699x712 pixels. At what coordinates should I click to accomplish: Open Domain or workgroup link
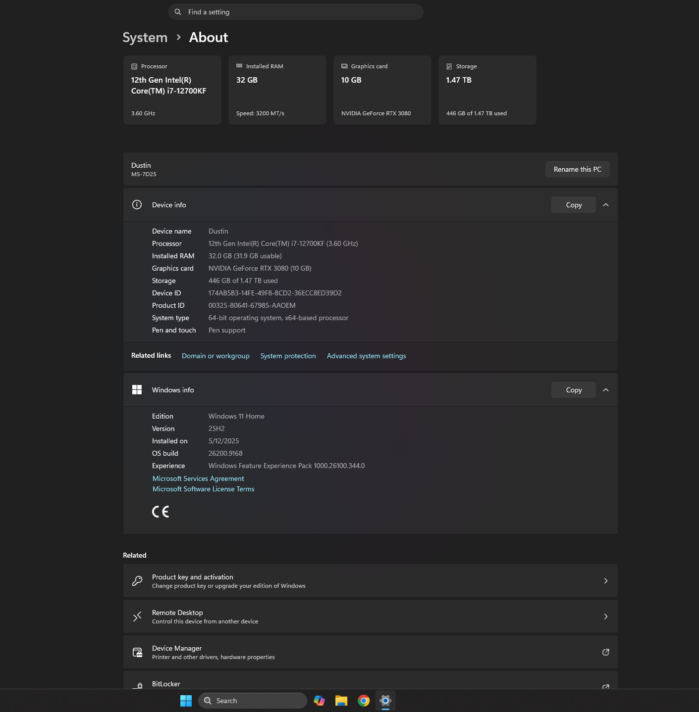click(215, 356)
